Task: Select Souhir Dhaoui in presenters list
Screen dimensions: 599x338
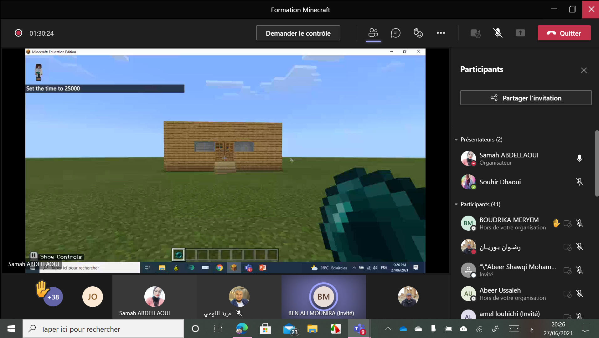Action: [524, 182]
